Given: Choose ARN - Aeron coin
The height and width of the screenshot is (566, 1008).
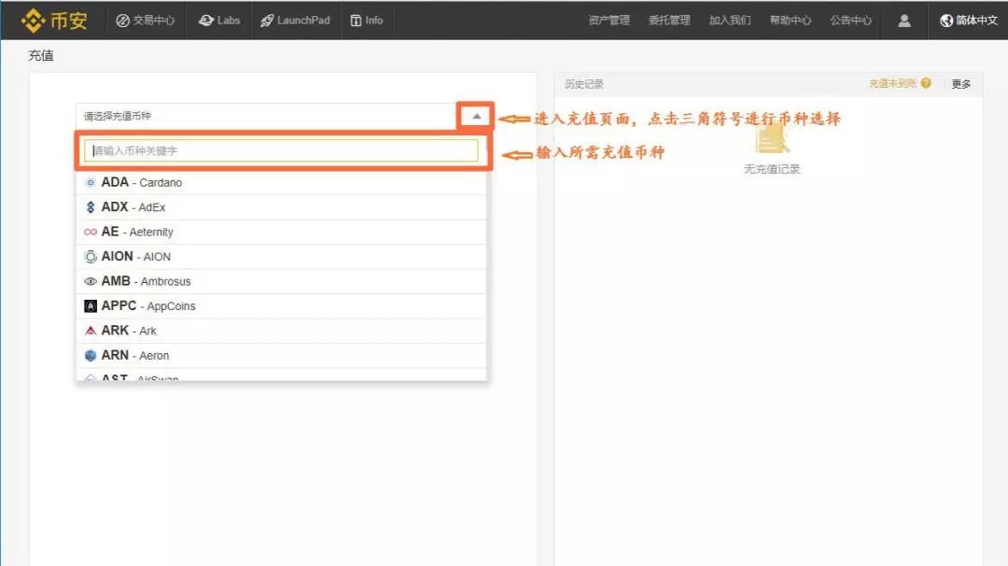Looking at the screenshot, I should (x=281, y=356).
